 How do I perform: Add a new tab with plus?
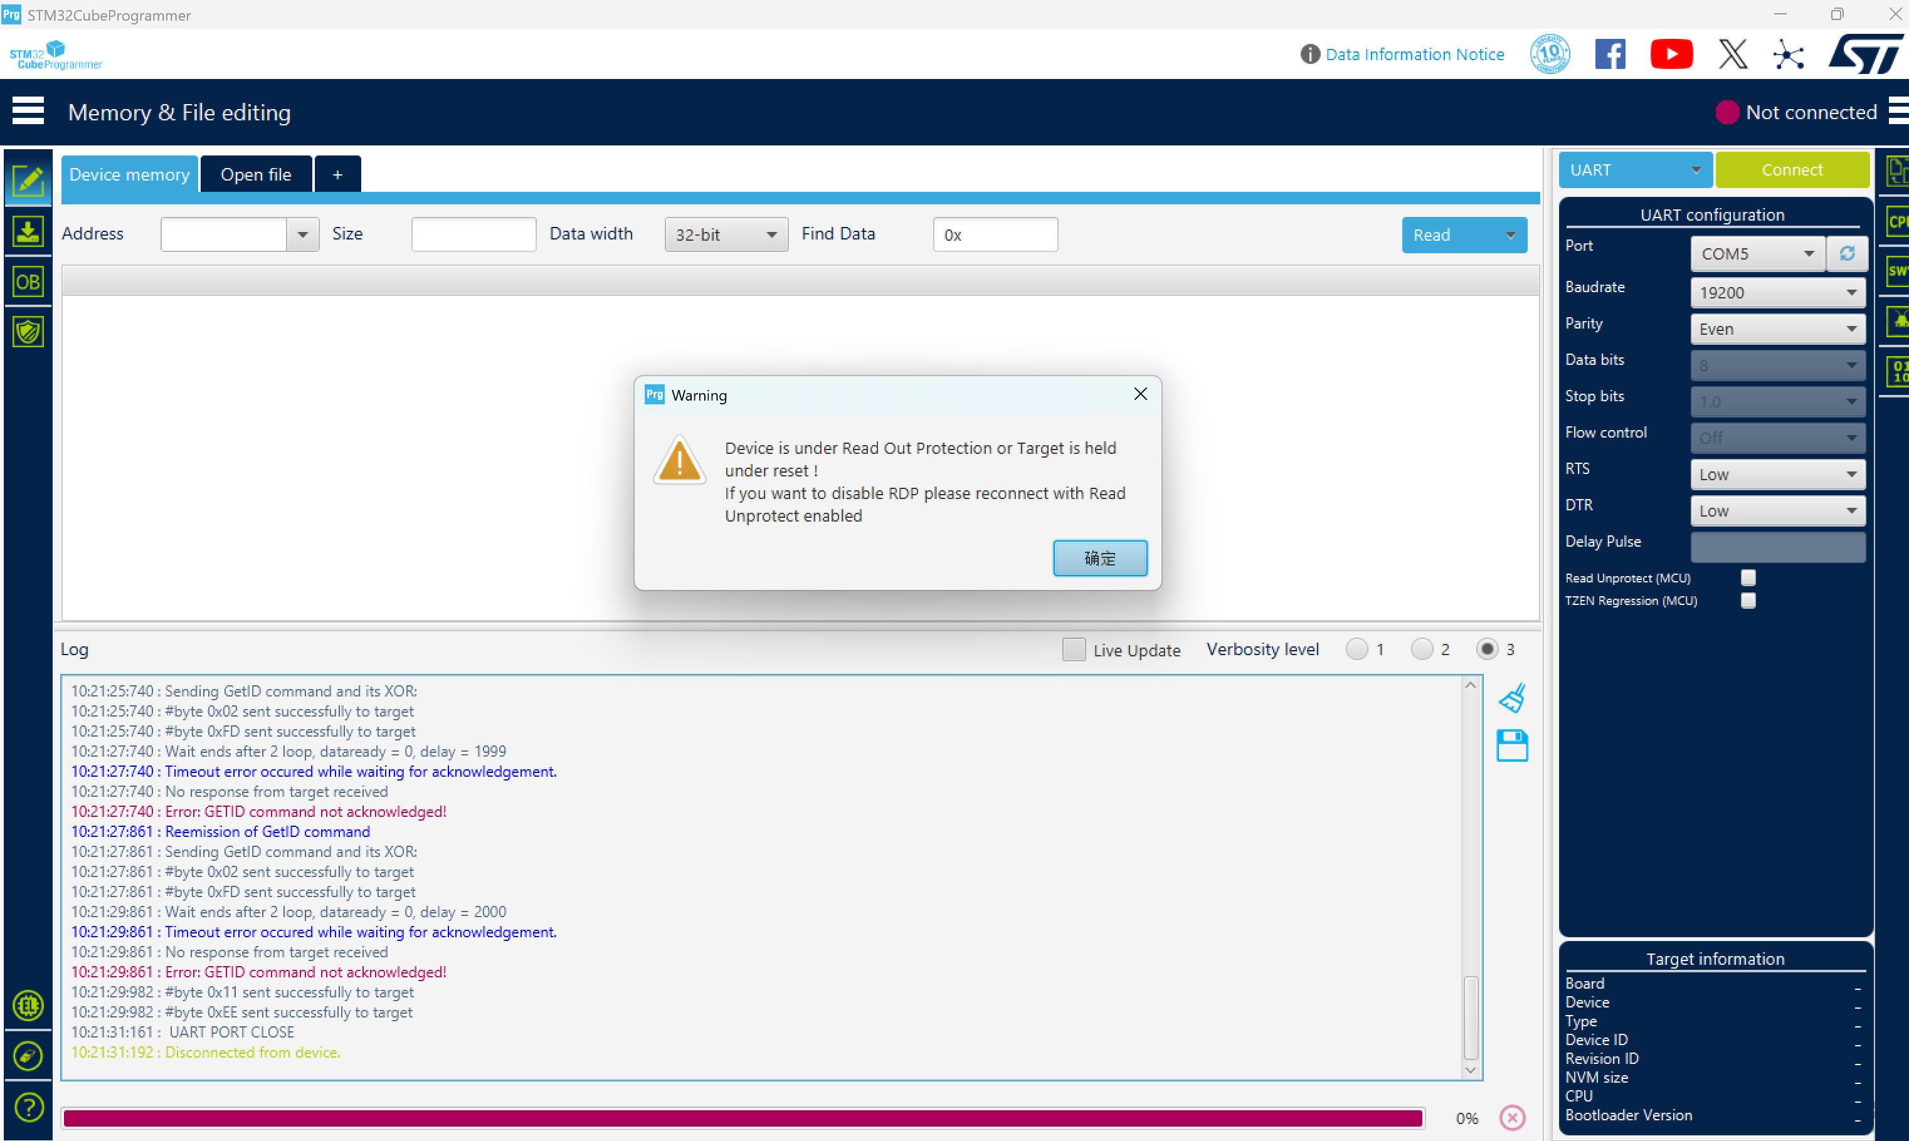[x=337, y=174]
